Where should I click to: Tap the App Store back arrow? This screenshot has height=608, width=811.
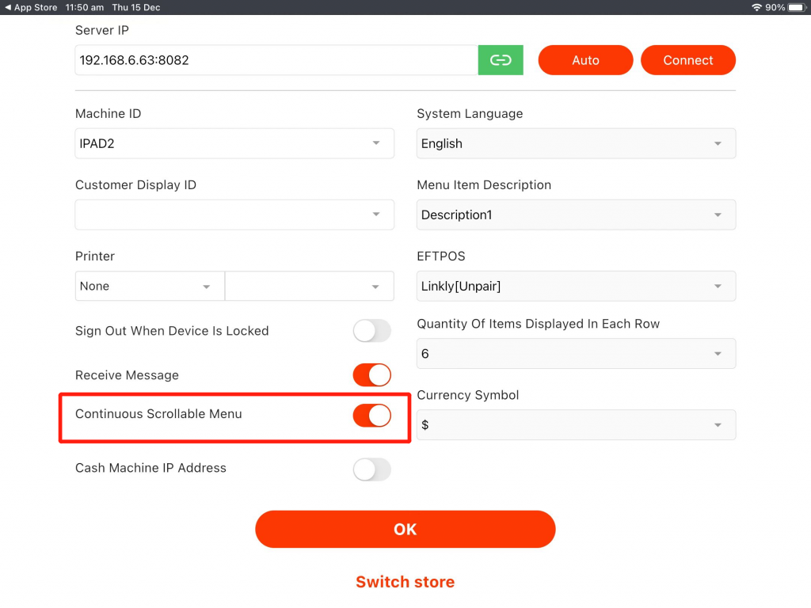click(7, 7)
